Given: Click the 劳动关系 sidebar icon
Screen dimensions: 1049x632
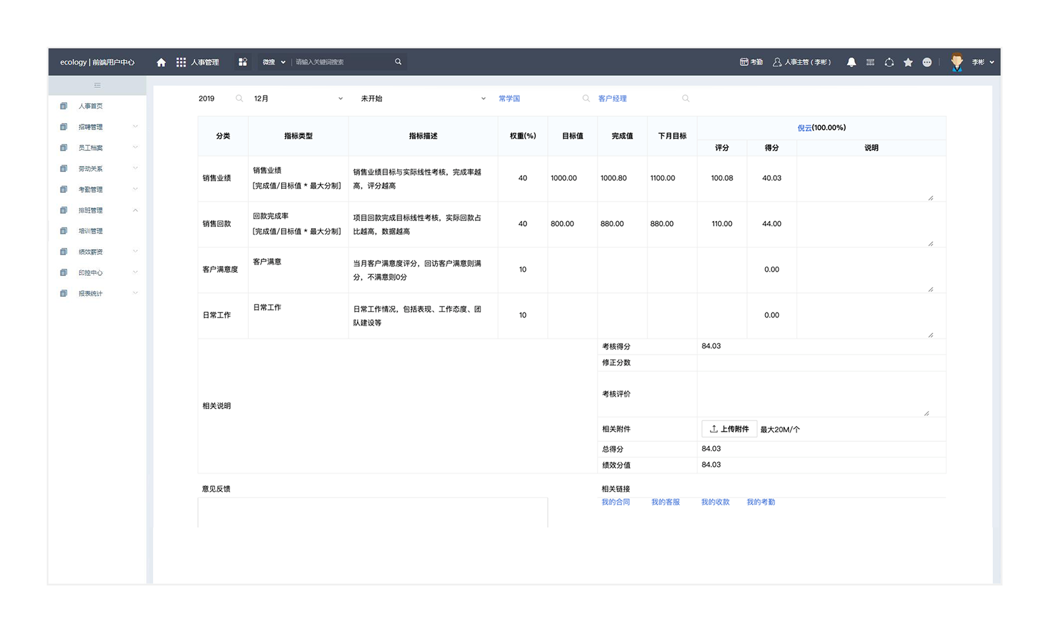Looking at the screenshot, I should pos(64,168).
